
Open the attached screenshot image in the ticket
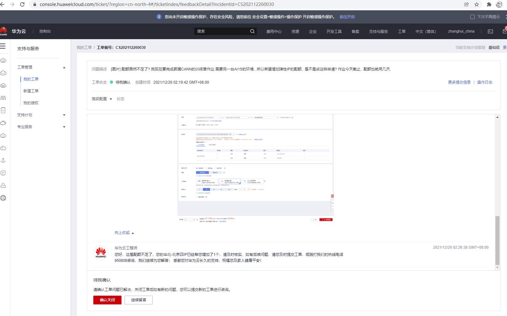click(256, 168)
